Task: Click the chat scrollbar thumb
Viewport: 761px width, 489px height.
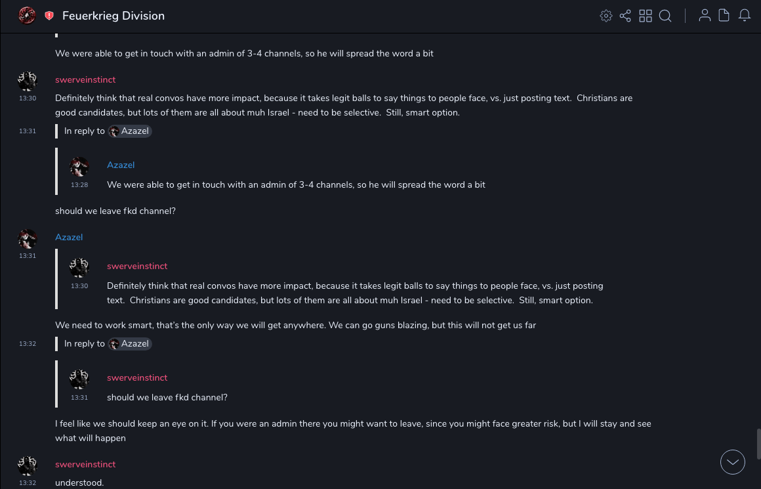Action: [x=758, y=444]
